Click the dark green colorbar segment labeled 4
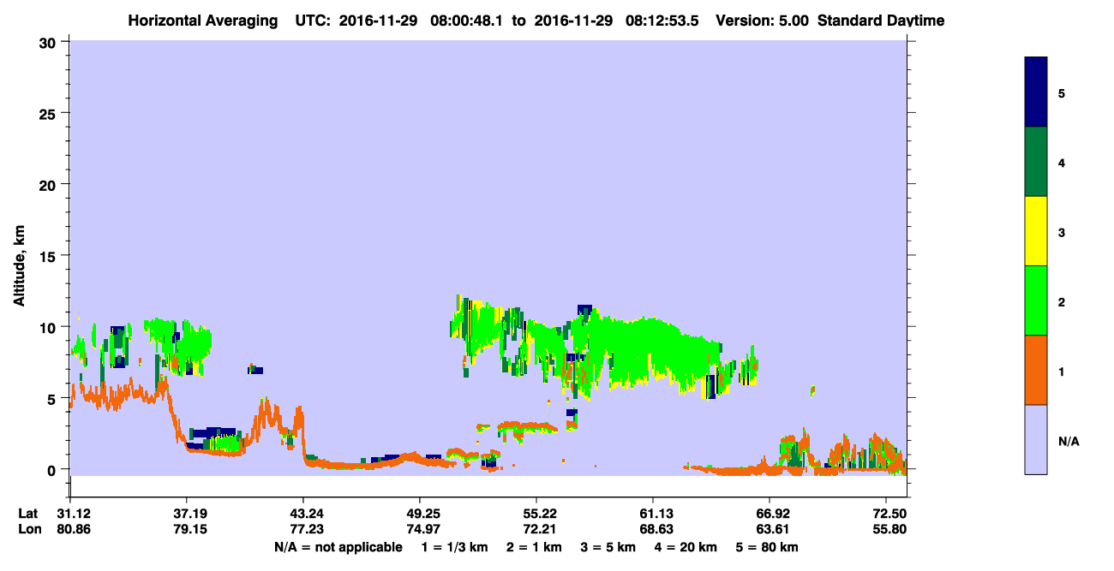The image size is (1114, 571). tap(1036, 162)
